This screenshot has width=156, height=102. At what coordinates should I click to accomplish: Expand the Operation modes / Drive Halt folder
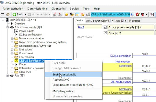coord(12,46)
